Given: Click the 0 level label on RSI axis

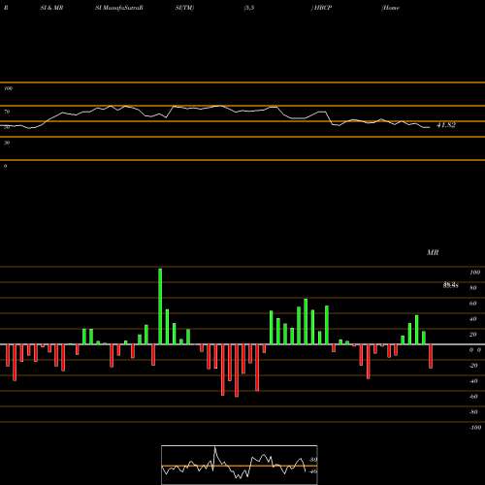Looking at the screenshot, I should point(5,166).
